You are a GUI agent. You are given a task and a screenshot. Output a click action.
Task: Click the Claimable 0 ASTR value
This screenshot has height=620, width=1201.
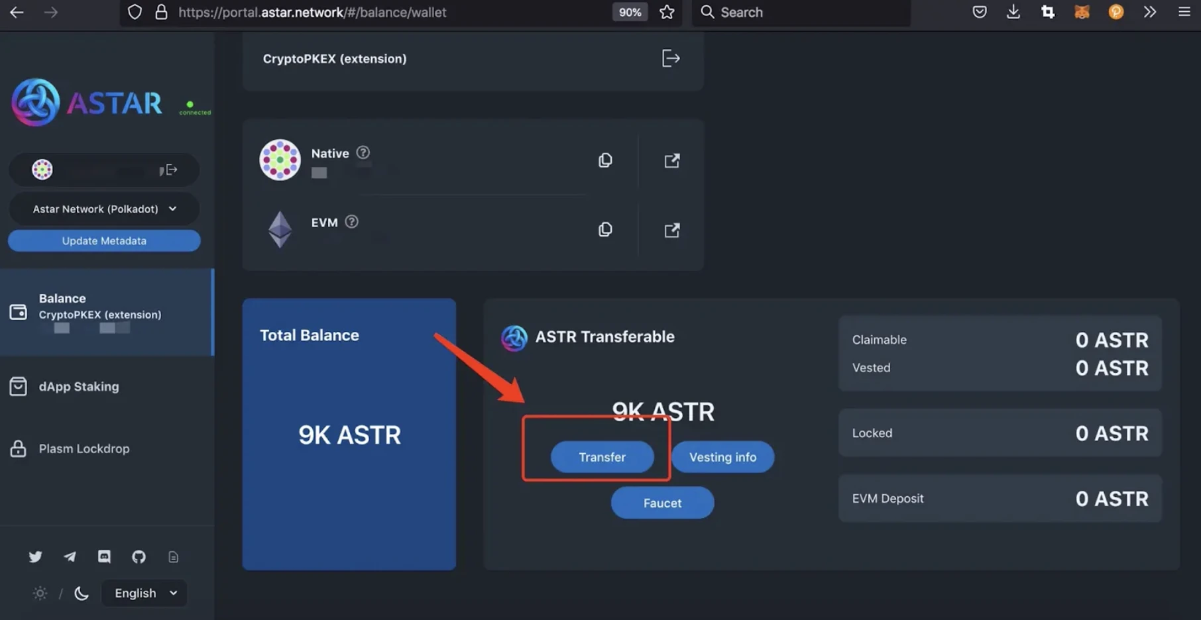pyautogui.click(x=1112, y=340)
